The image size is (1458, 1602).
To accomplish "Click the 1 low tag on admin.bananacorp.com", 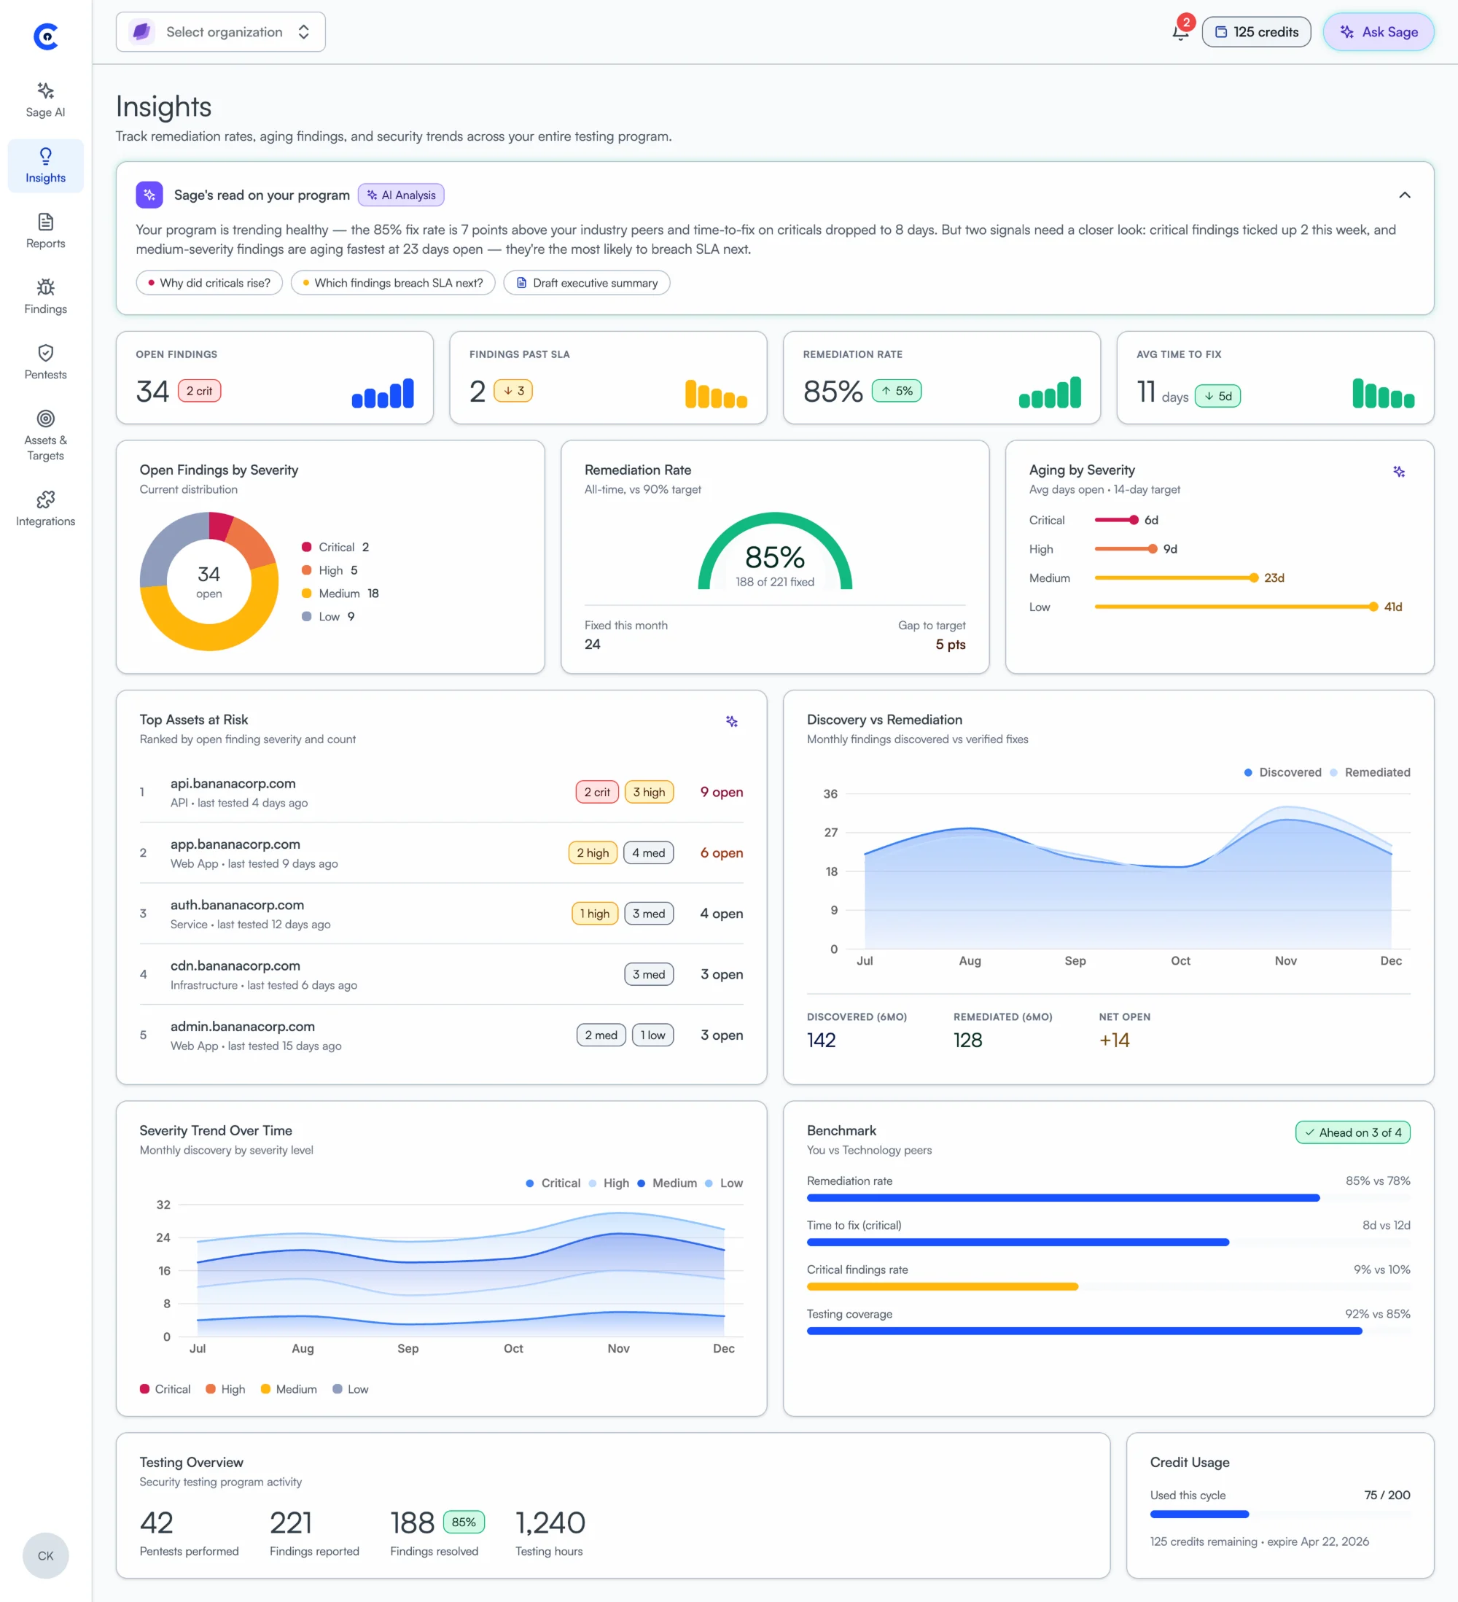I will coord(652,1035).
